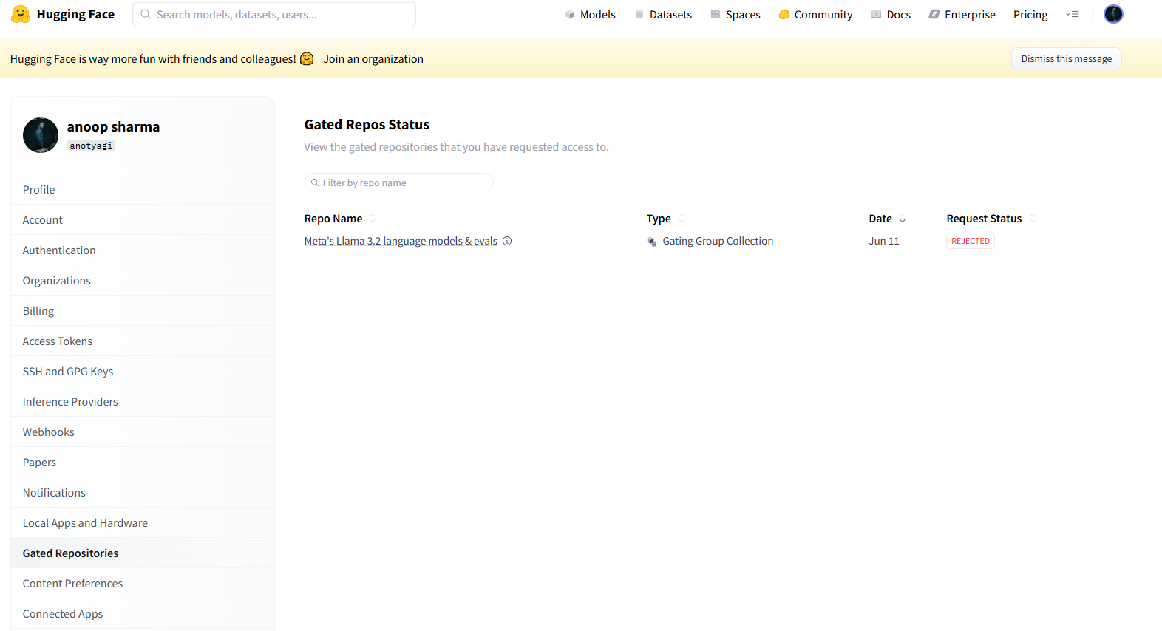Click the Datasets icon in navbar
The width and height of the screenshot is (1162, 631).
tap(639, 15)
